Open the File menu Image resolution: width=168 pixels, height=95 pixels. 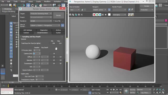[3, 1]
